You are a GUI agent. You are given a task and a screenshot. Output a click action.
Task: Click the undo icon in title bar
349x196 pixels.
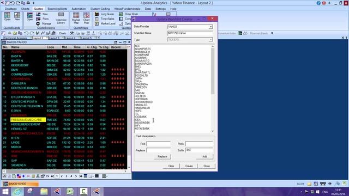pyautogui.click(x=12, y=3)
